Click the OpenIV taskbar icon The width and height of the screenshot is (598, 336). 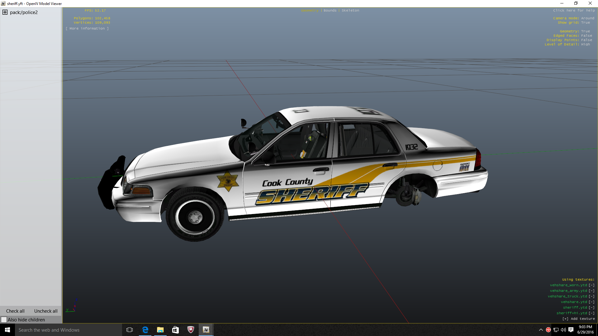click(206, 330)
